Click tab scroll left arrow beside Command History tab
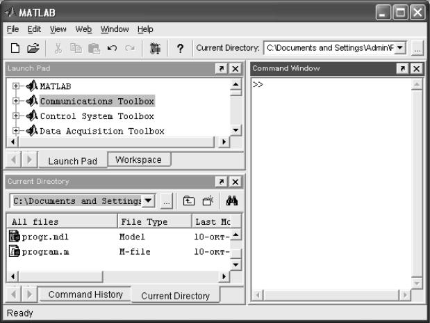 click(x=13, y=294)
